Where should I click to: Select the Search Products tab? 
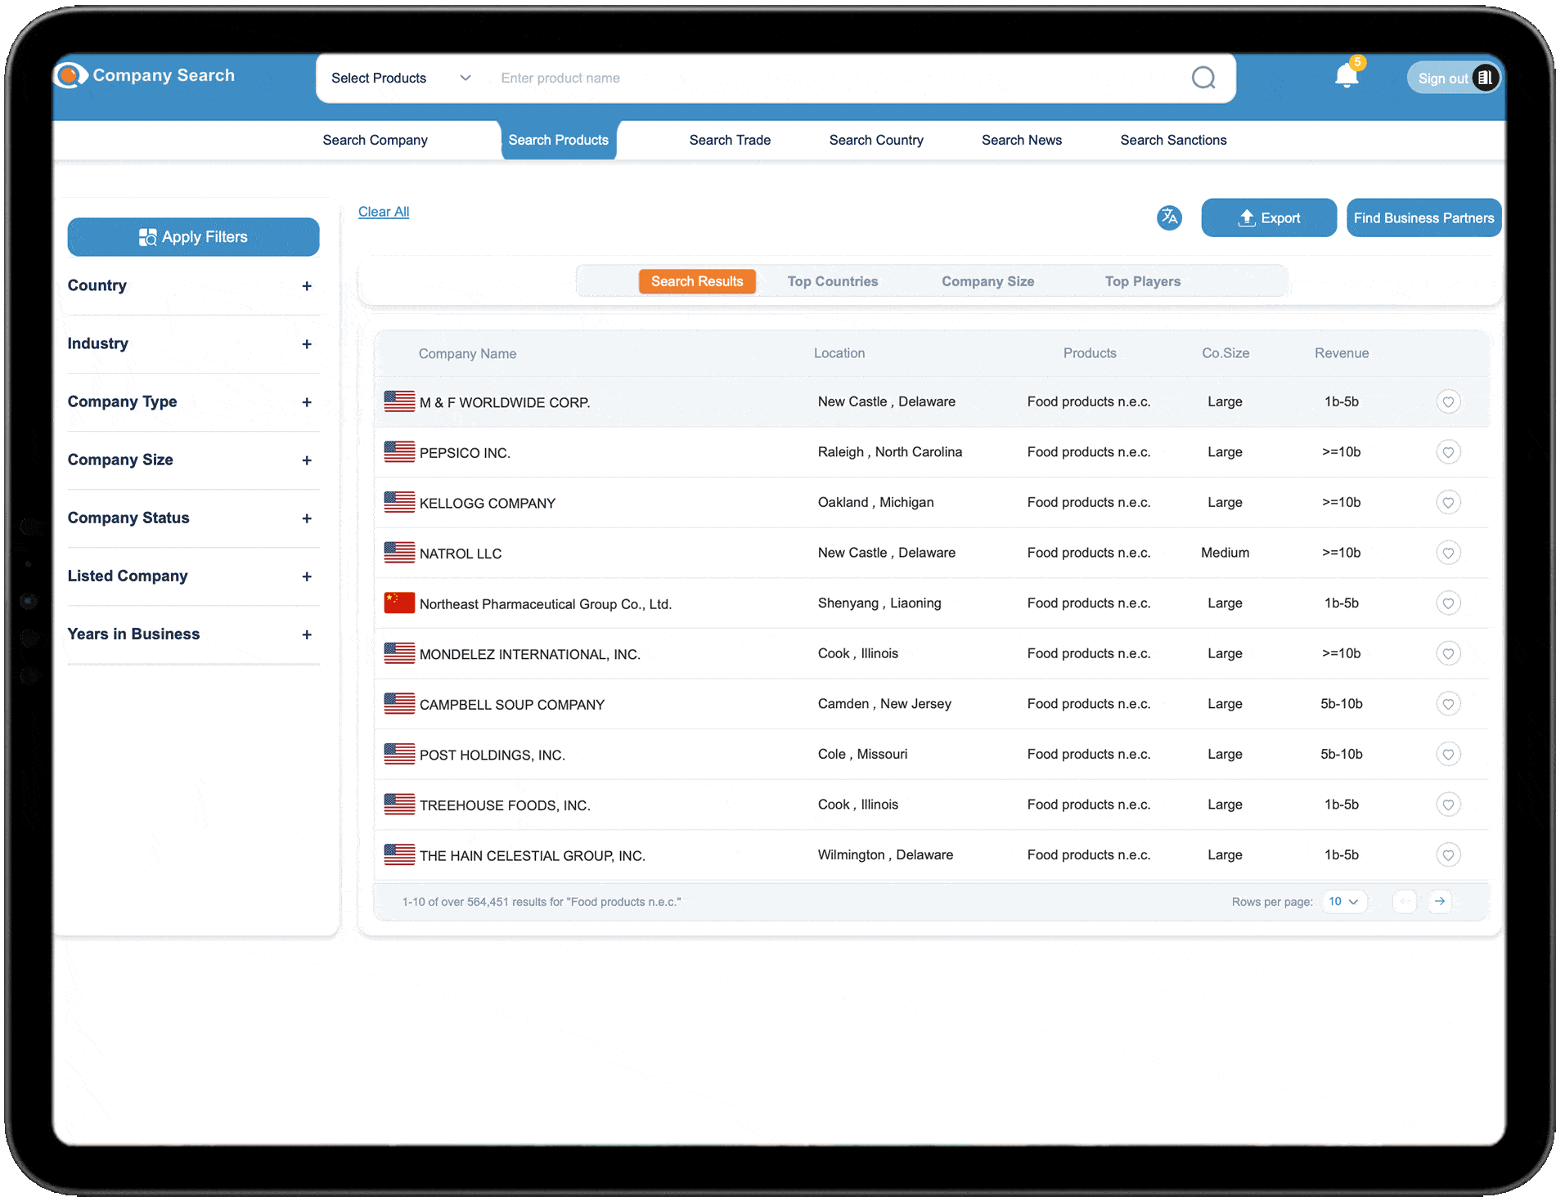point(559,140)
